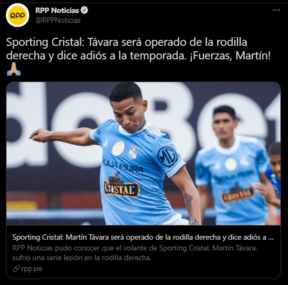Click the chain link icon beside rpp.pe
The width and height of the screenshot is (288, 285).
[x=16, y=269]
